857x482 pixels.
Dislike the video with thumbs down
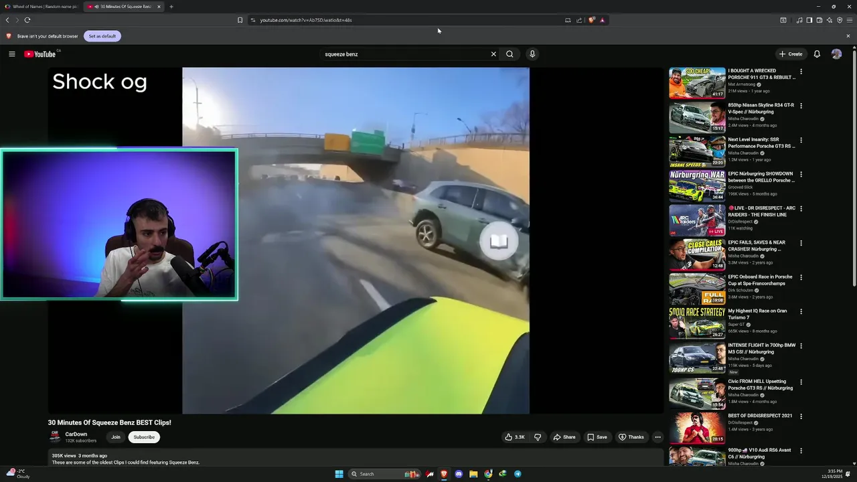pos(538,437)
